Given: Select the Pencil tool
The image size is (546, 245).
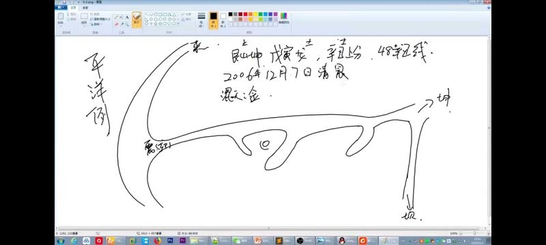Looking at the screenshot, I should click(x=116, y=17).
